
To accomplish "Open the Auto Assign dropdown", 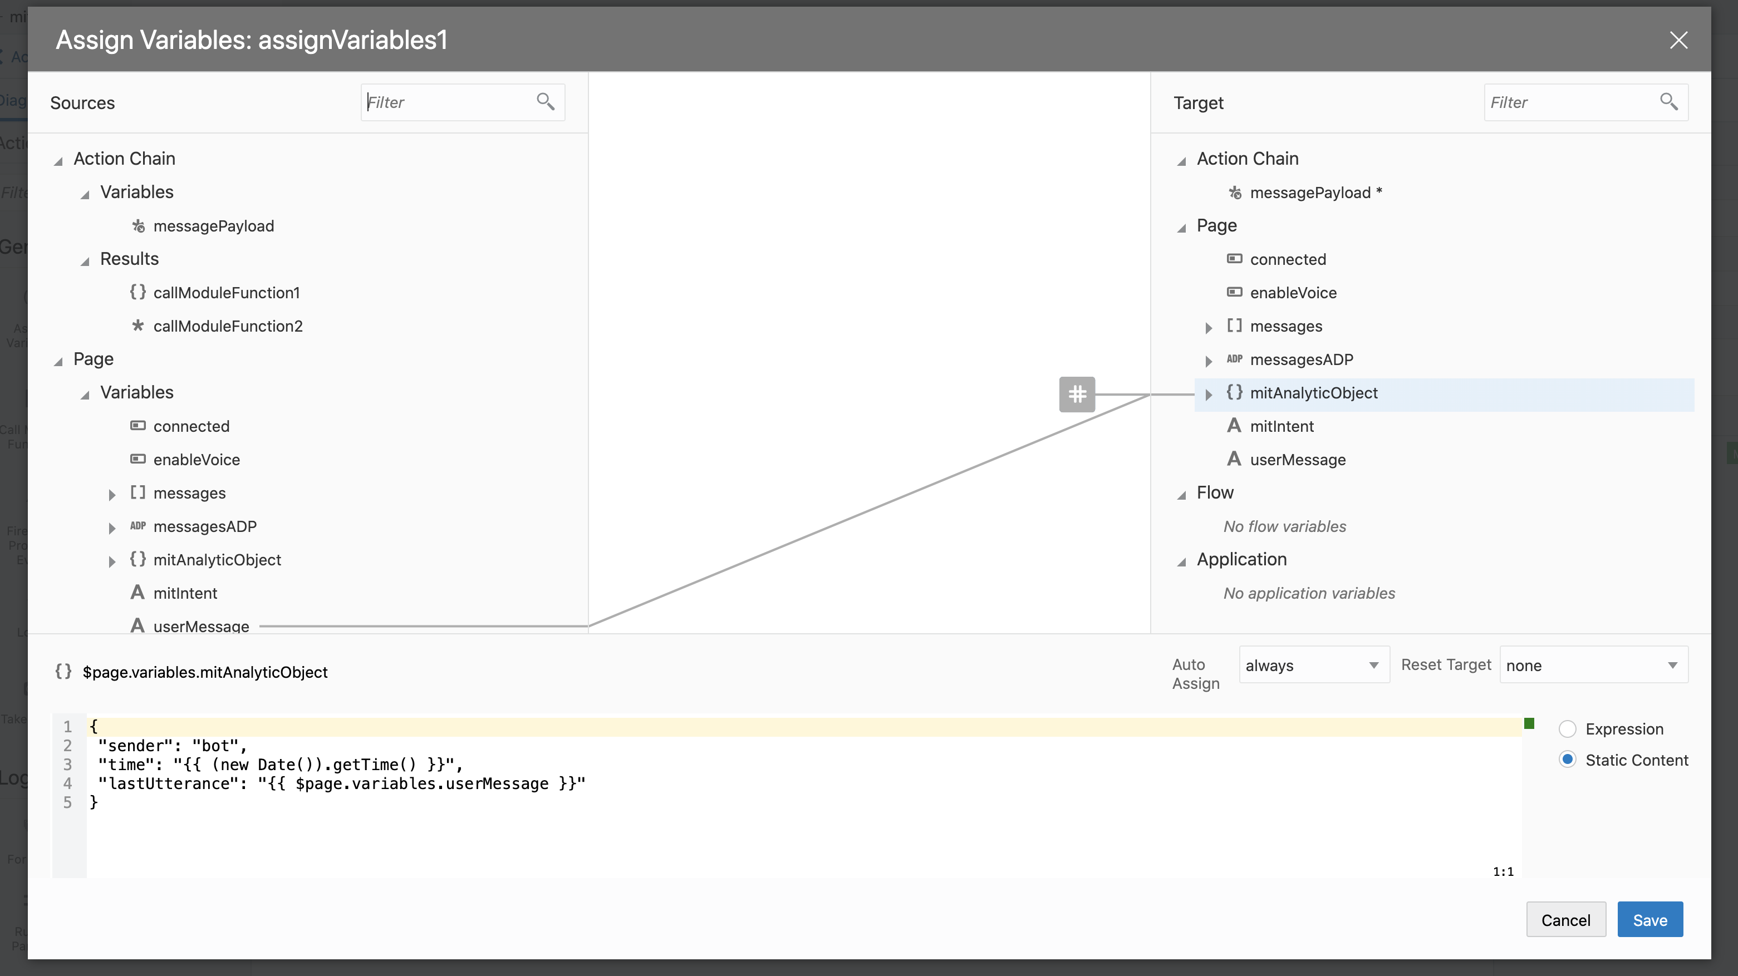I will [x=1314, y=665].
